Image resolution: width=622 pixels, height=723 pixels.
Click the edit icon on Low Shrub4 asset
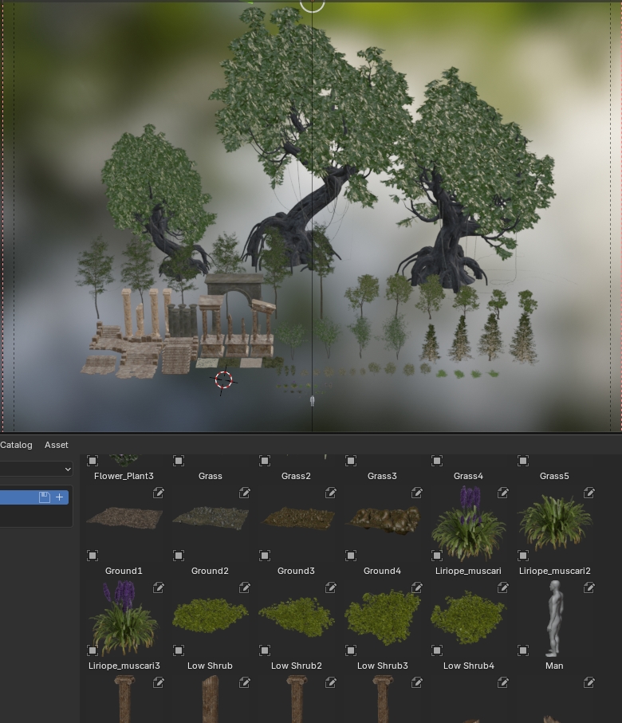pos(503,587)
